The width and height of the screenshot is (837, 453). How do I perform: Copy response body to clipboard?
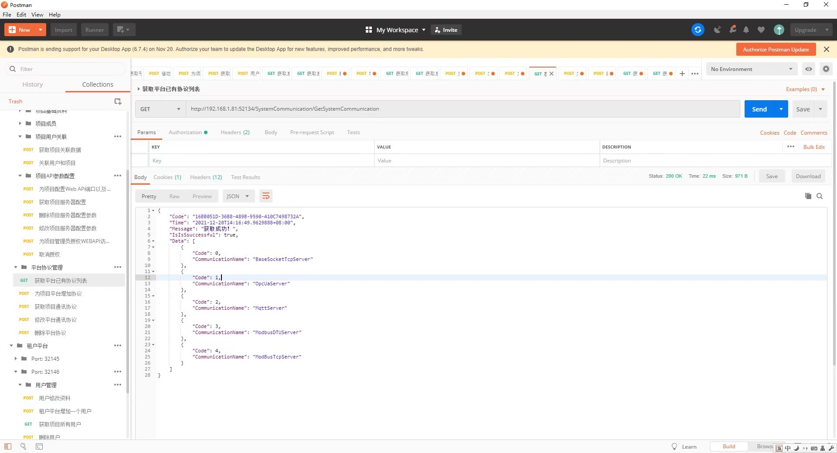tap(808, 196)
